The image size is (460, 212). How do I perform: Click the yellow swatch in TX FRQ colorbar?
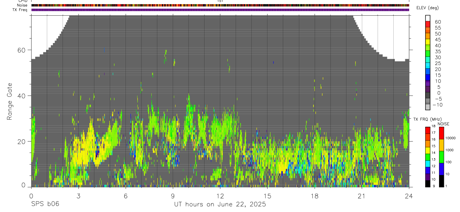pos(428,150)
